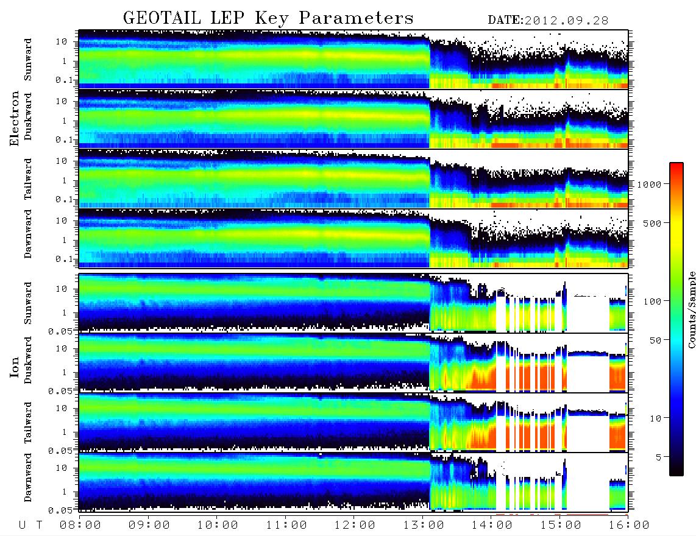Click inside the Ion Duskward spectrogram panel
Viewport: 696px width, 536px height.
[353, 362]
